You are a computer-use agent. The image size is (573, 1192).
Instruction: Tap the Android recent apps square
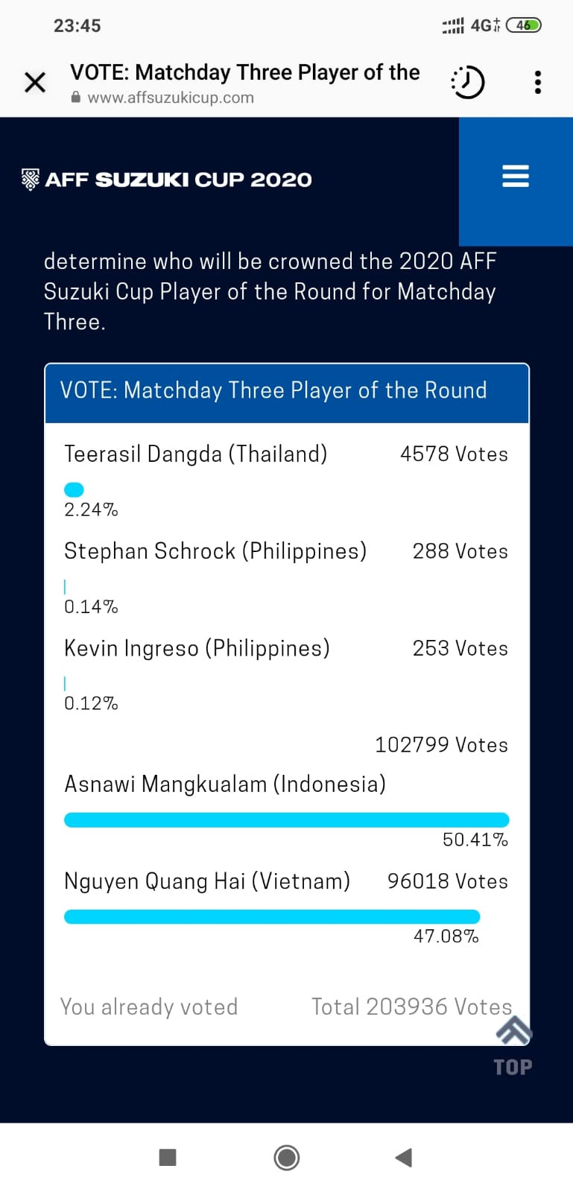[168, 1157]
